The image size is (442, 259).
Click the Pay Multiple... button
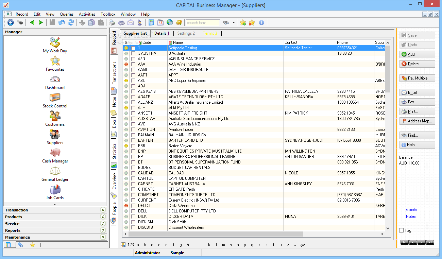(x=417, y=78)
